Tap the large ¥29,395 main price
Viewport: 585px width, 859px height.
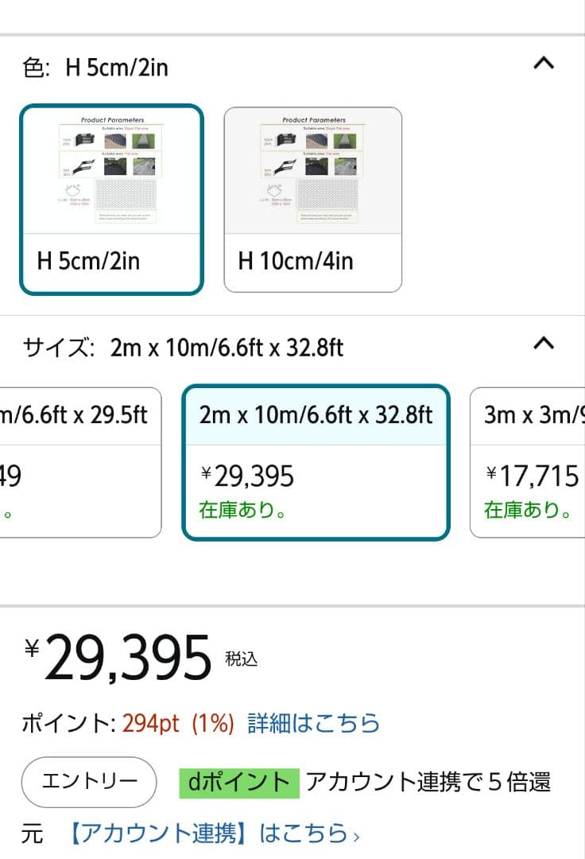click(127, 659)
